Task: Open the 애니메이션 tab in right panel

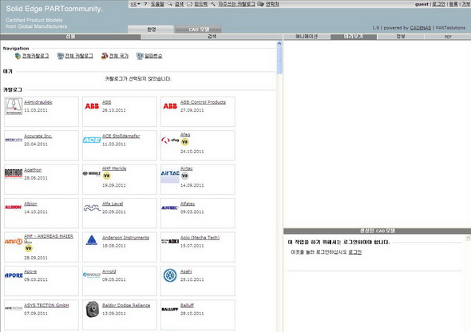Action: pyautogui.click(x=307, y=37)
